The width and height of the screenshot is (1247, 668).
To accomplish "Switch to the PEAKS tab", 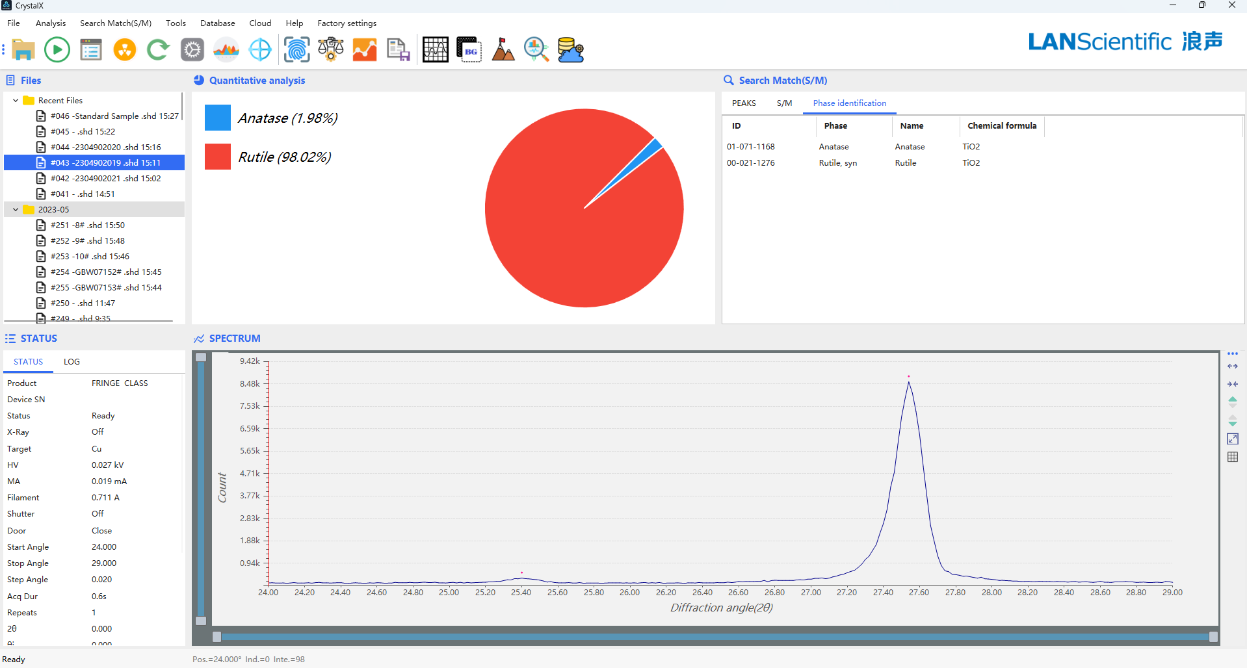I will 744,103.
